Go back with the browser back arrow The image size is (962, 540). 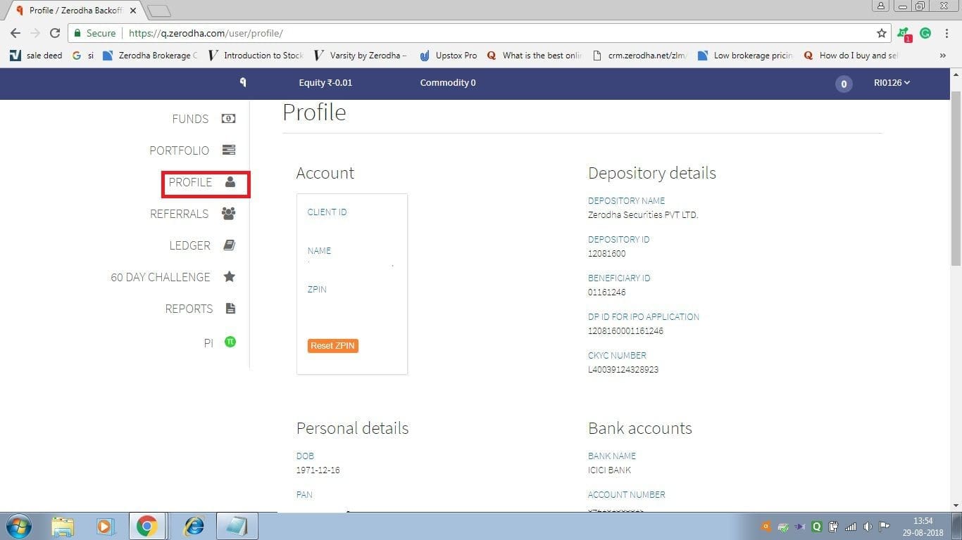click(16, 33)
